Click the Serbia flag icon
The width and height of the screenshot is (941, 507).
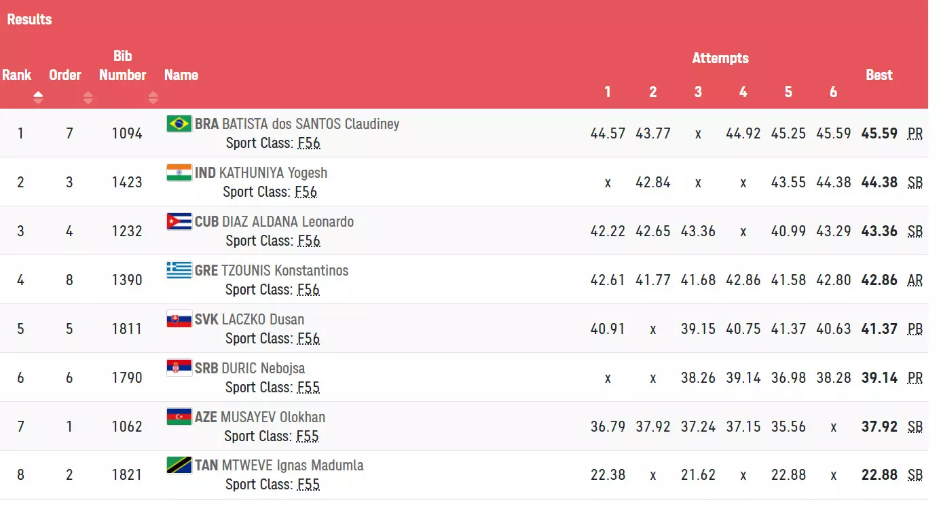179,368
